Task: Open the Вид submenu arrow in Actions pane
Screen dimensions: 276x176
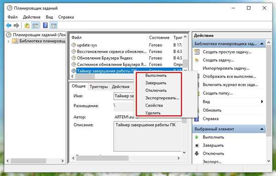Action: point(262,101)
